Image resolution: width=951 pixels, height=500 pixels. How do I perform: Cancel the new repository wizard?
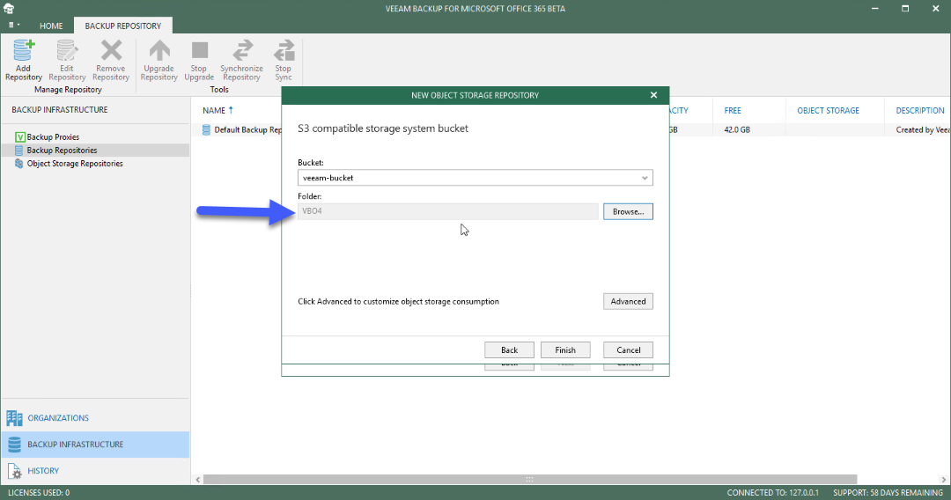(x=629, y=349)
